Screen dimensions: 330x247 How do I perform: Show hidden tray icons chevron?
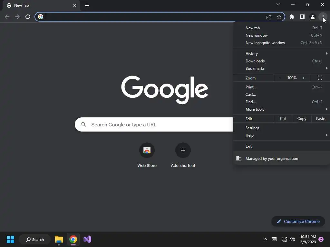click(x=265, y=239)
